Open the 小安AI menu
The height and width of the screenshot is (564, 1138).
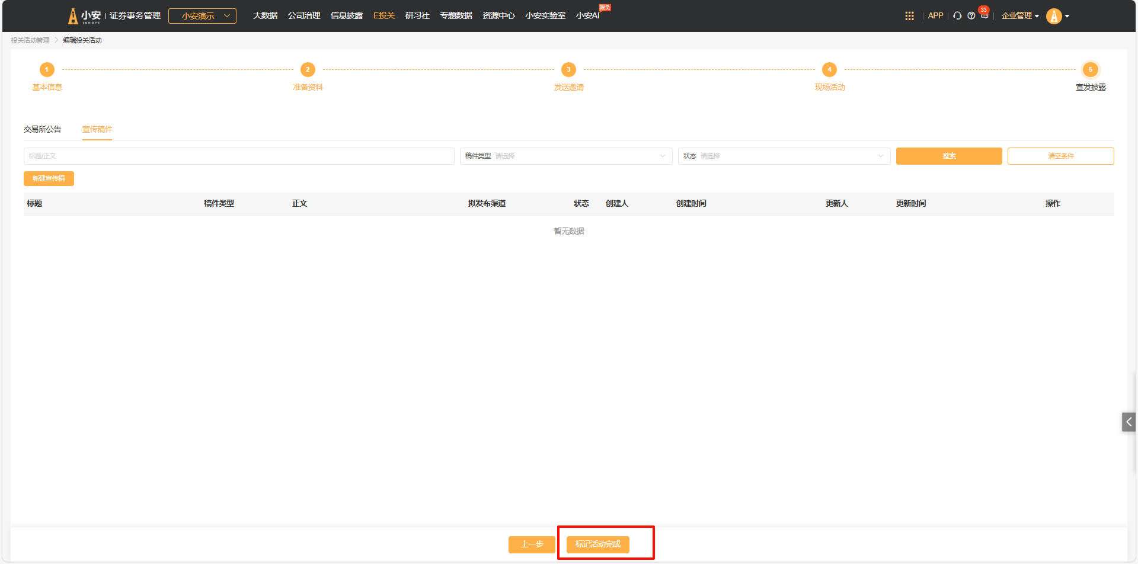pyautogui.click(x=587, y=16)
